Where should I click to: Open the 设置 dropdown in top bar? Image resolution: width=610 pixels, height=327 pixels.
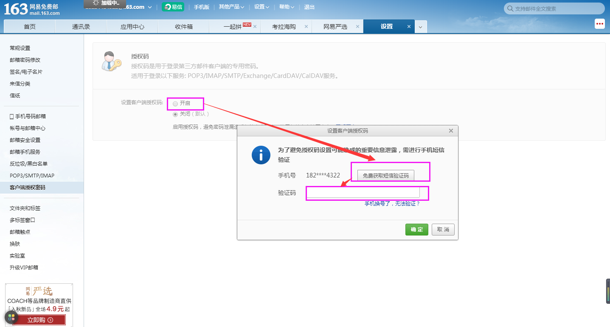[261, 7]
